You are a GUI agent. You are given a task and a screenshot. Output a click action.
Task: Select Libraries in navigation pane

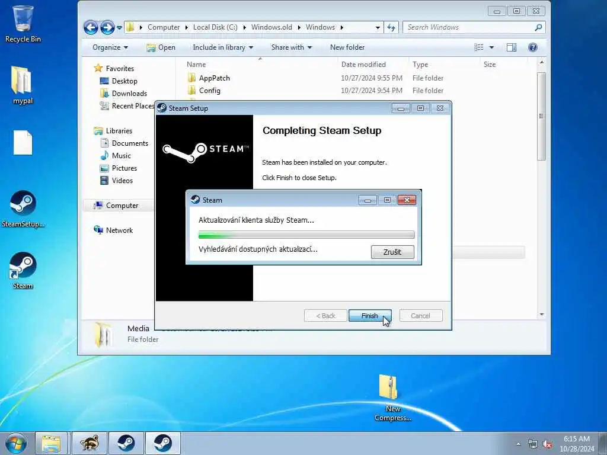pyautogui.click(x=113, y=131)
